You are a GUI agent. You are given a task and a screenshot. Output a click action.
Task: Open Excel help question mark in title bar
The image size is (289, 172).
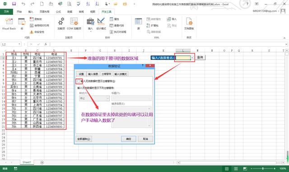(247, 4)
